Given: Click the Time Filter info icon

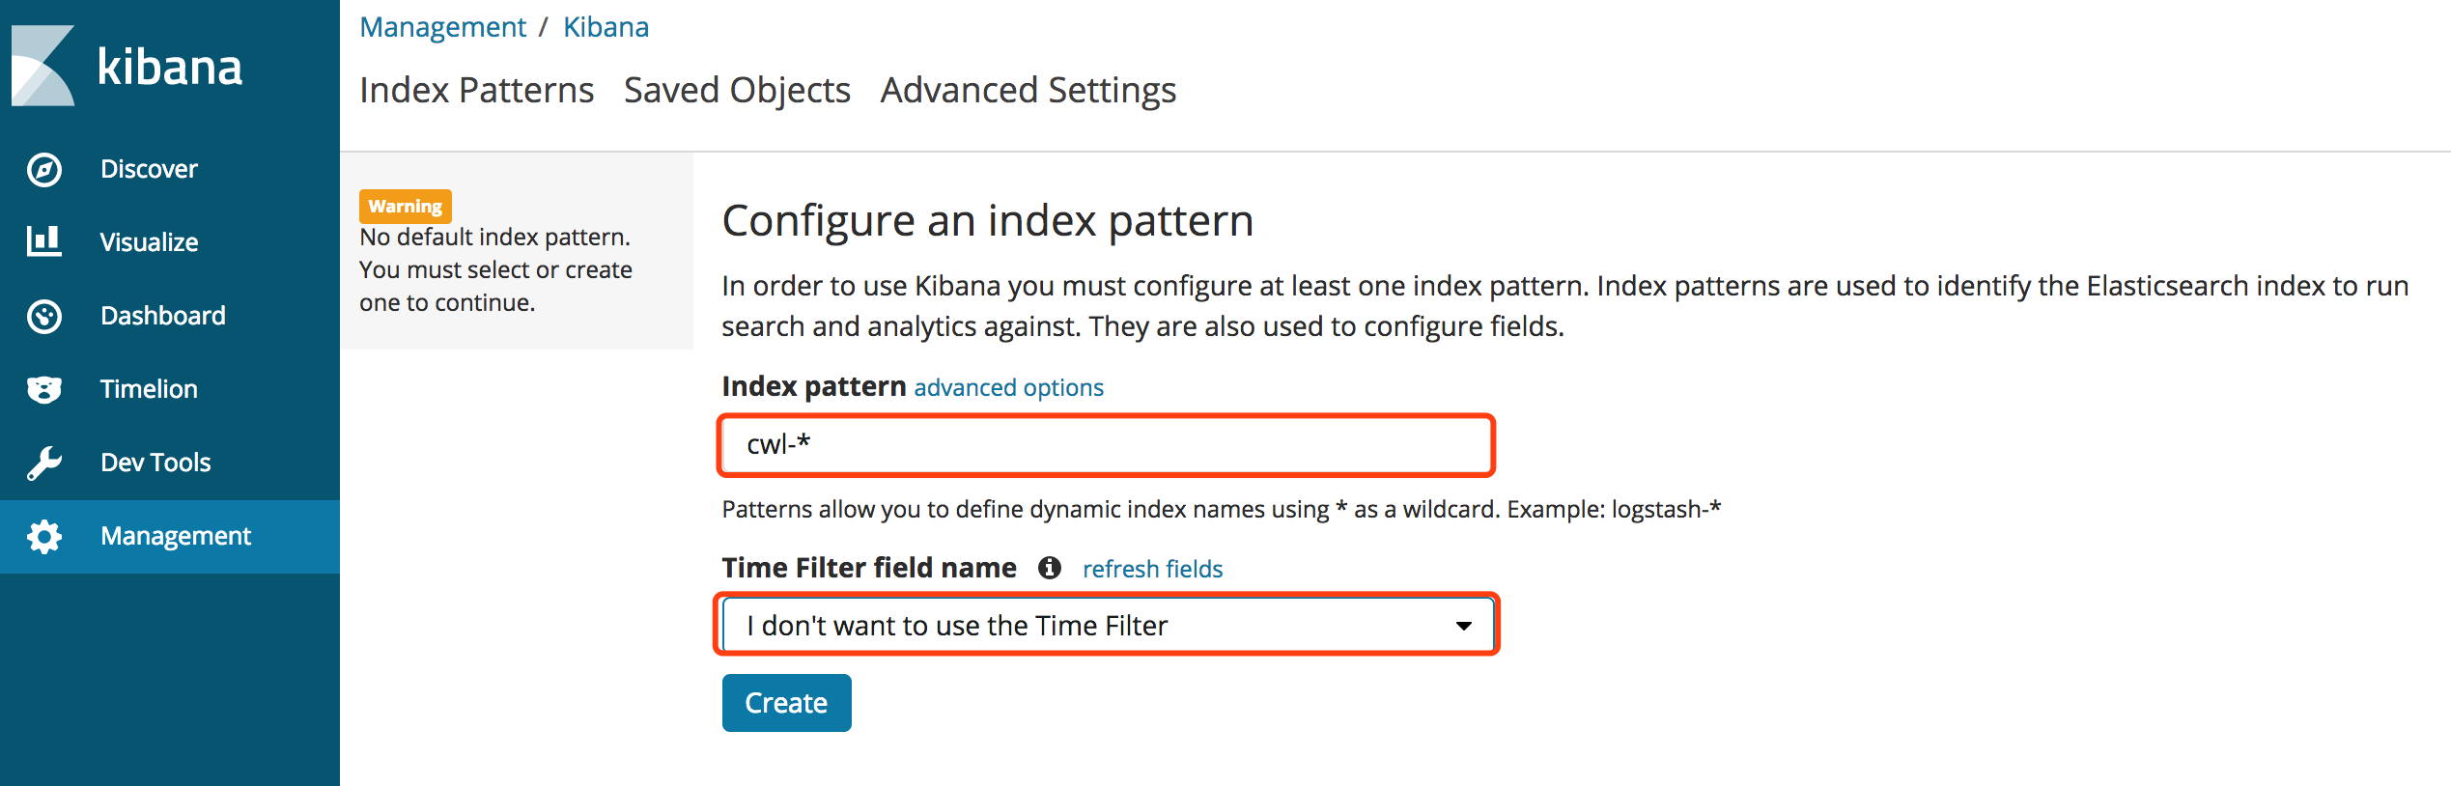Looking at the screenshot, I should tap(1049, 568).
